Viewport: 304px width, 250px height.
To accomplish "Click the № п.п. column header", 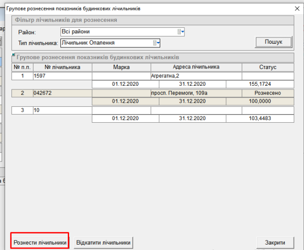I will point(22,67).
